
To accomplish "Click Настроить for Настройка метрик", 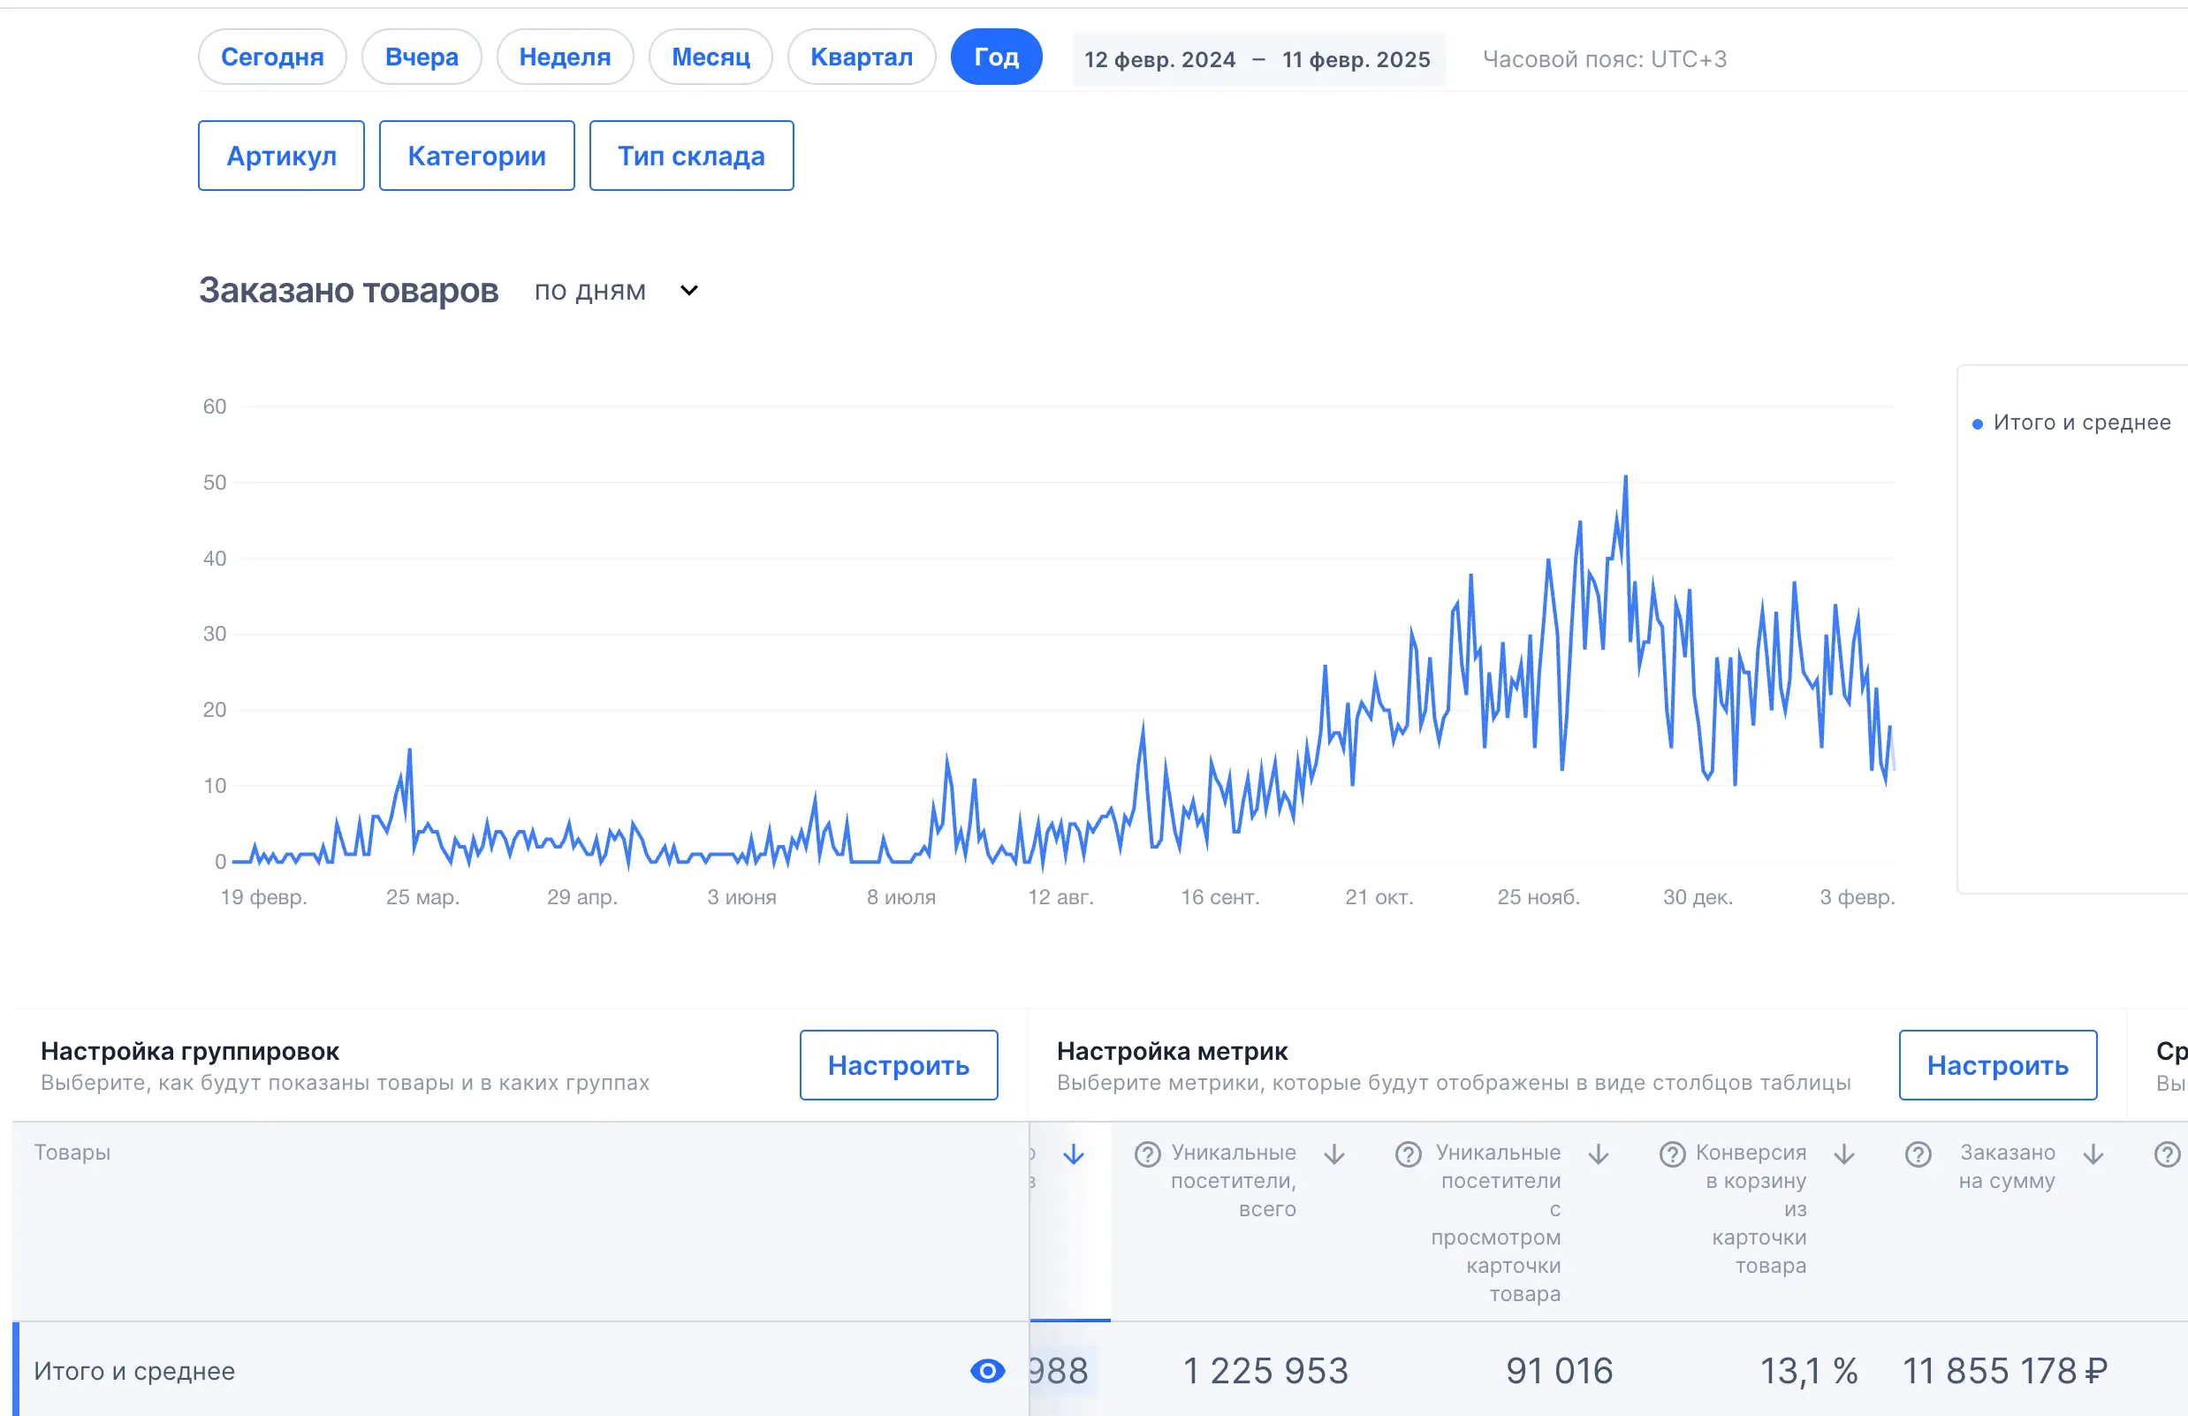I will pos(1997,1065).
